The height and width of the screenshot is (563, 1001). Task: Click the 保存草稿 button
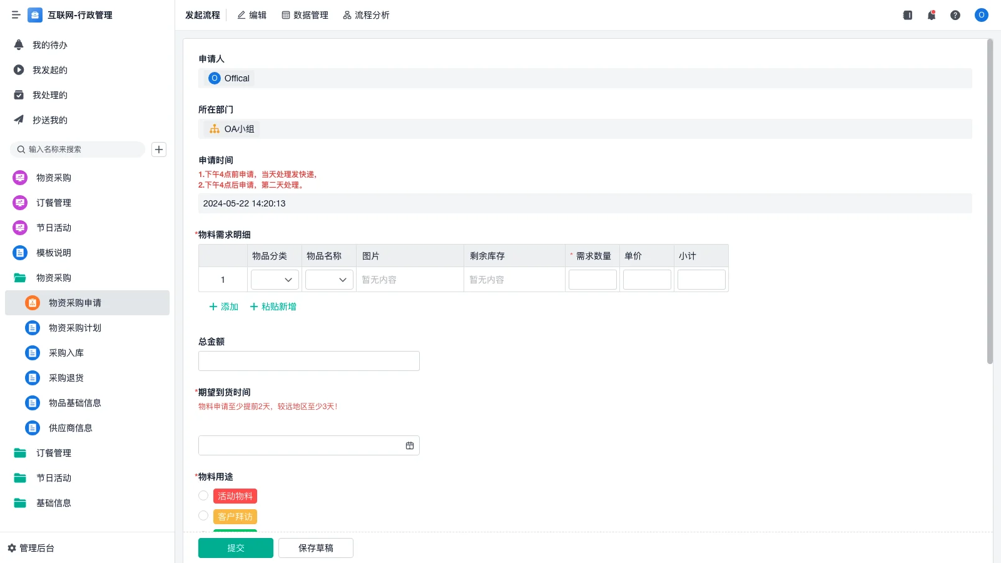315,548
